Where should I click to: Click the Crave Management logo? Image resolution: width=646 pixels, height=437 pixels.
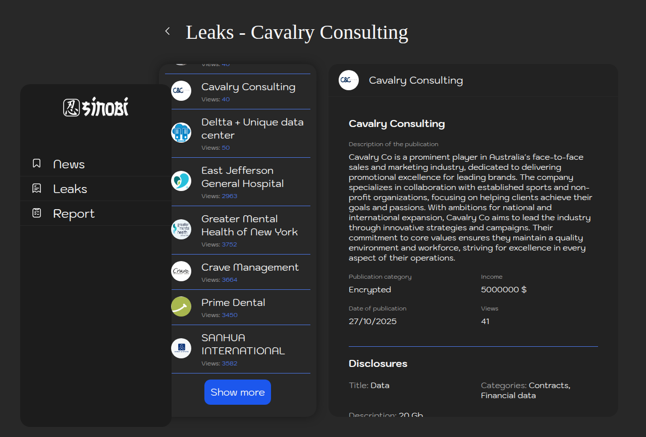(181, 271)
